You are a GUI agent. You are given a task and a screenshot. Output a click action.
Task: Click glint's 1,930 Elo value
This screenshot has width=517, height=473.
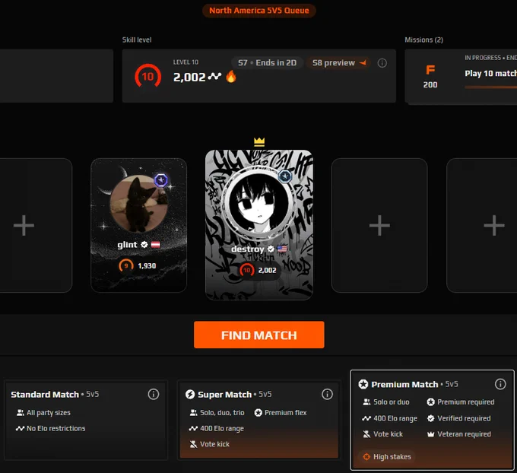click(147, 266)
